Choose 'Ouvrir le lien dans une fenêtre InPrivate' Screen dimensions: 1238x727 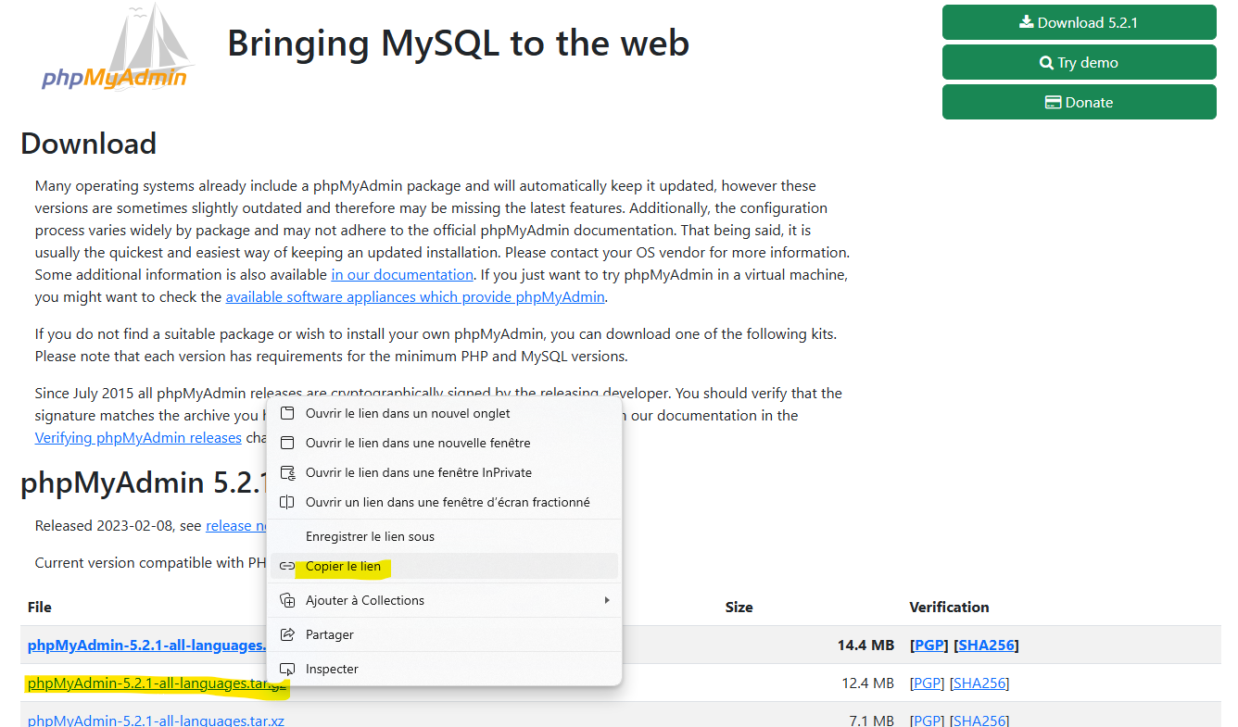coord(445,472)
